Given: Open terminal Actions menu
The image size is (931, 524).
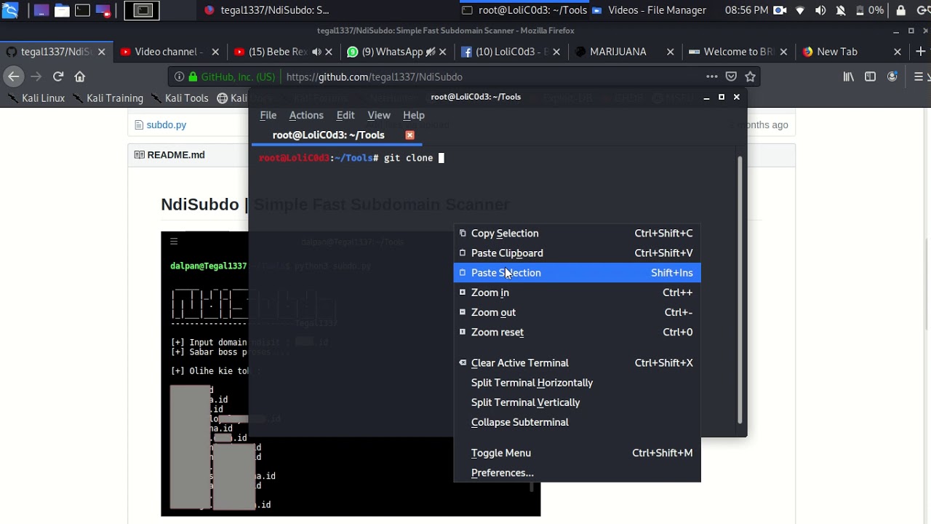Looking at the screenshot, I should tap(306, 115).
